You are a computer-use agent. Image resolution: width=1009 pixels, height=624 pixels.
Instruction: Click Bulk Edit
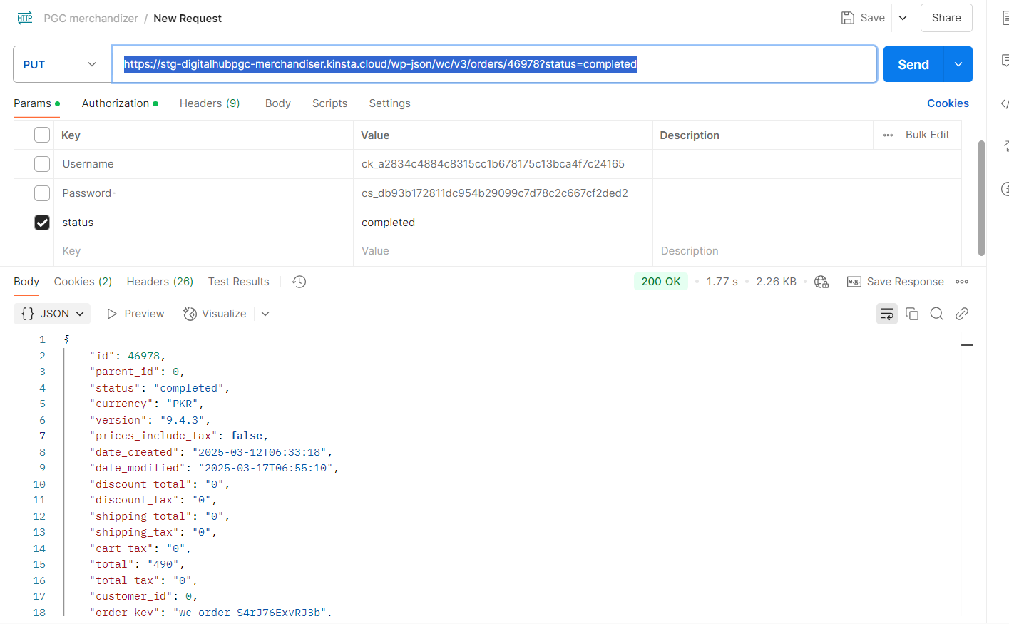(x=927, y=135)
